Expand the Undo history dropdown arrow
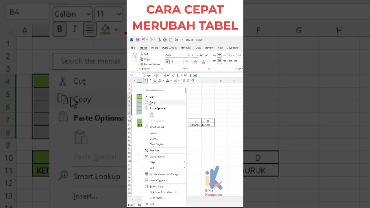Screen dimensions: 370x208 pos(147,40)
